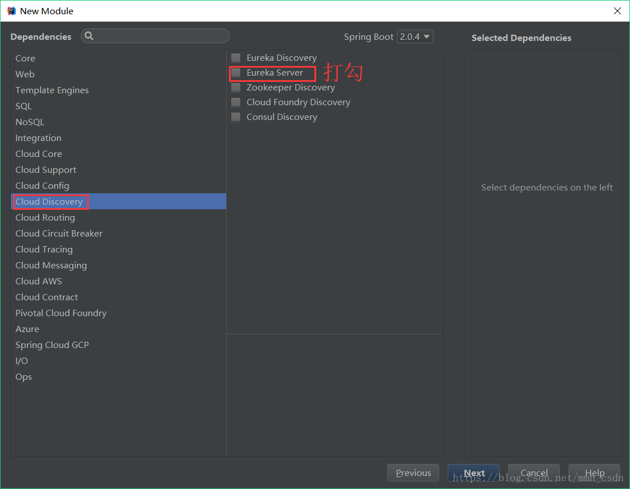Select Pivotal Cloud Foundry category
The height and width of the screenshot is (489, 630).
click(118, 313)
